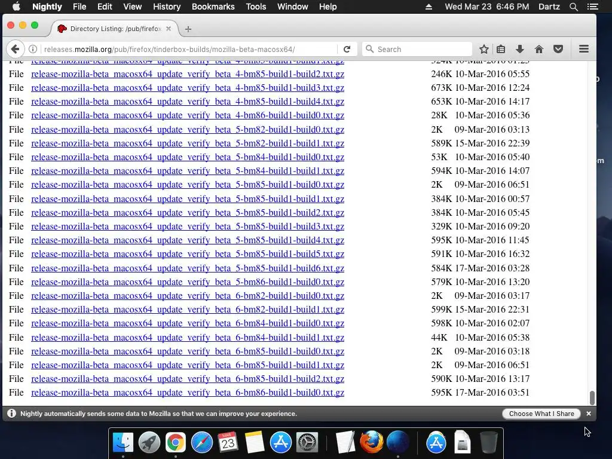Open beta_4-bm86-build1-build0.txt.gz link

coord(188,115)
